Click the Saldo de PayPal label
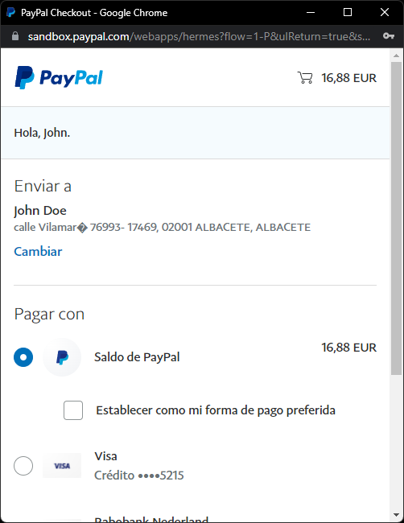 click(x=137, y=357)
